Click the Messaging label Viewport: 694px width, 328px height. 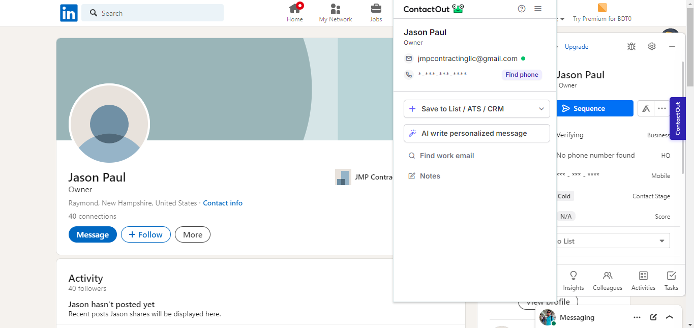(577, 317)
